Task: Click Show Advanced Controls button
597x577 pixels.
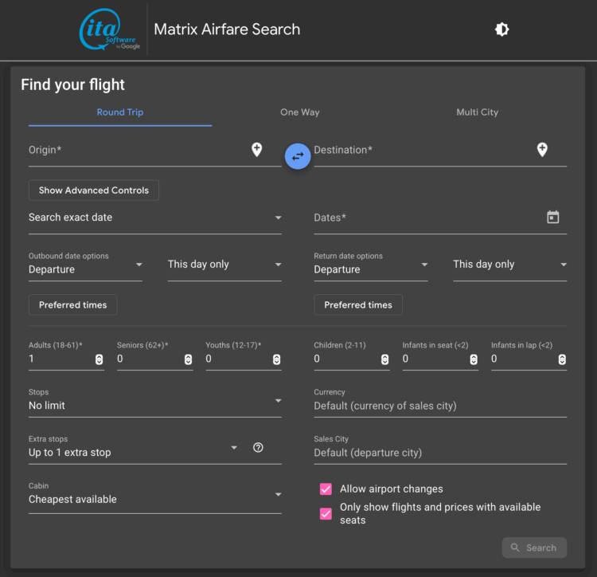Action: coord(94,190)
